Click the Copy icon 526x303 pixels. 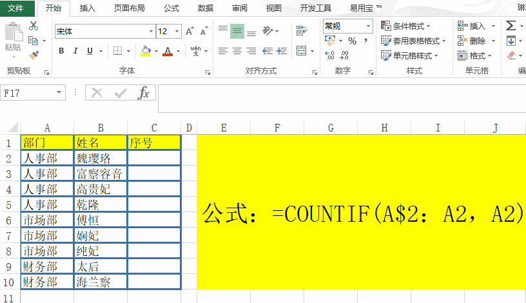pos(34,41)
